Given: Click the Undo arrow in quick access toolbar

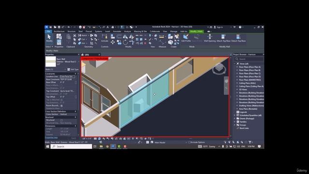Looking at the screenshot, I should tap(69, 27).
